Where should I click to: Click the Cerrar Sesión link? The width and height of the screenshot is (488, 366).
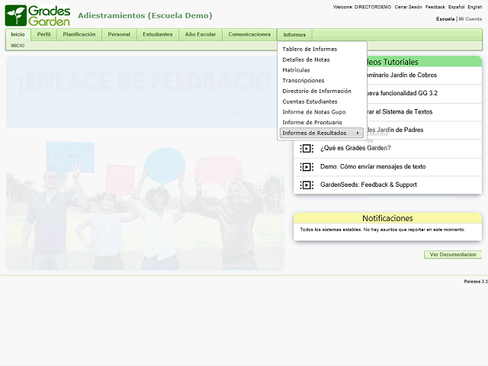[x=409, y=7]
